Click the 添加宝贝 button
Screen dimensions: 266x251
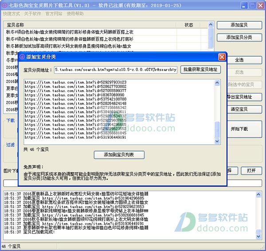[239, 25]
